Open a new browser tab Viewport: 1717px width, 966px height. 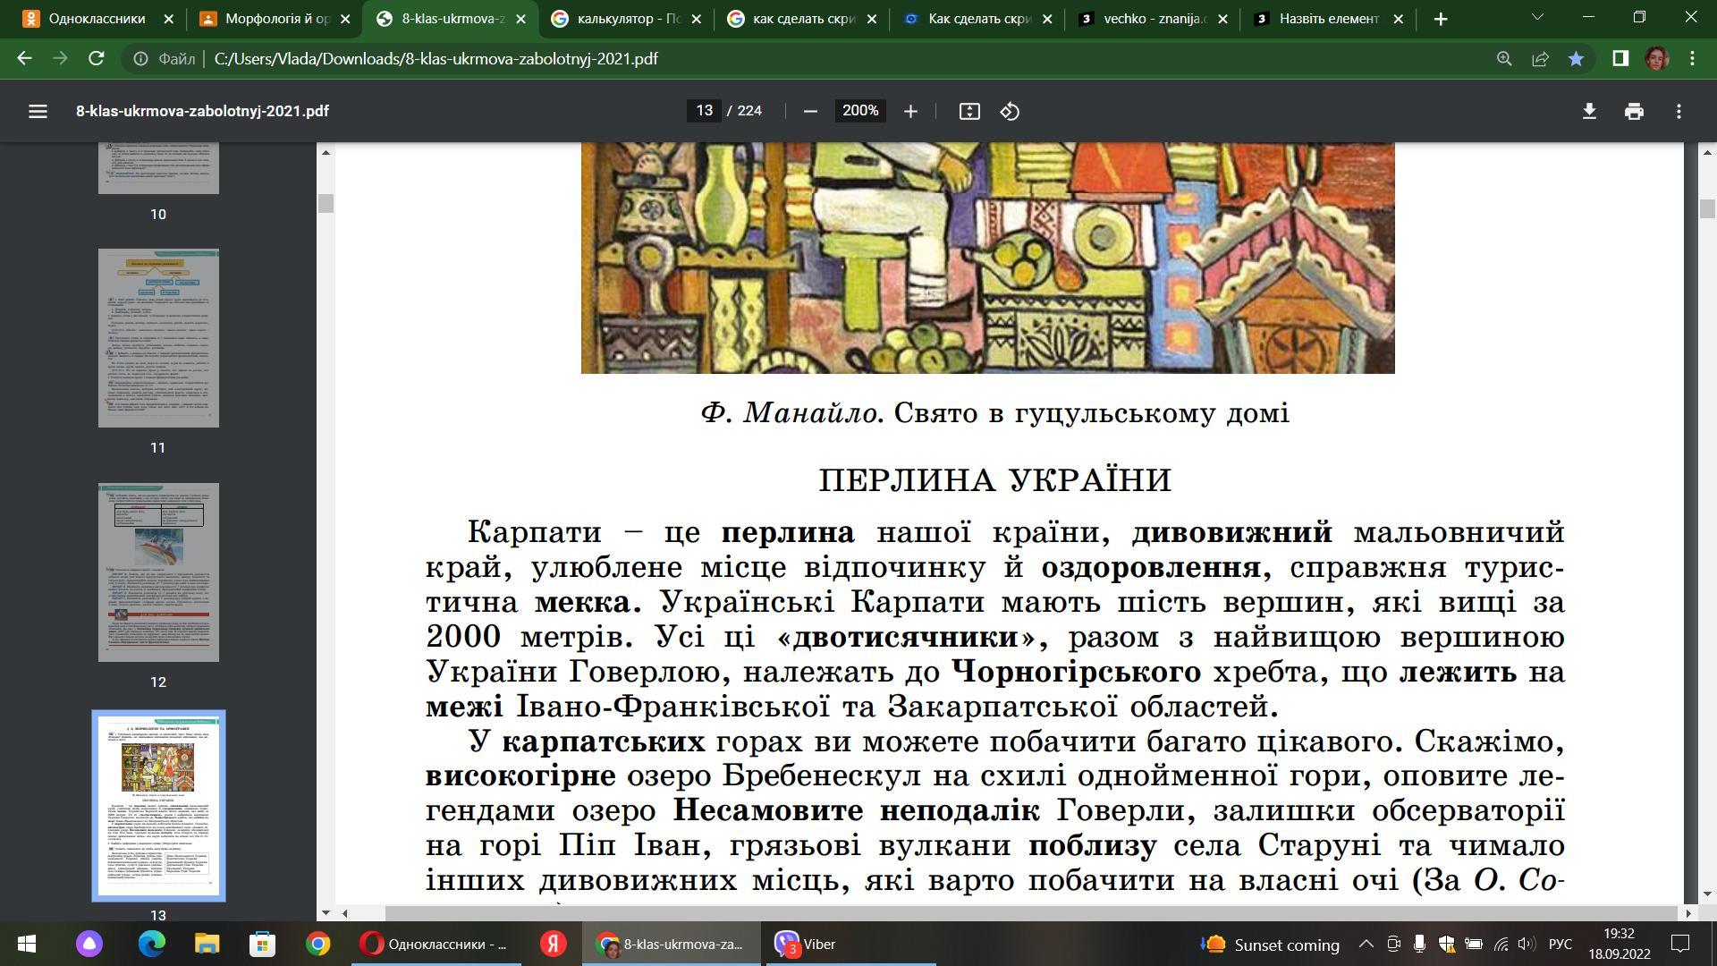click(1440, 19)
